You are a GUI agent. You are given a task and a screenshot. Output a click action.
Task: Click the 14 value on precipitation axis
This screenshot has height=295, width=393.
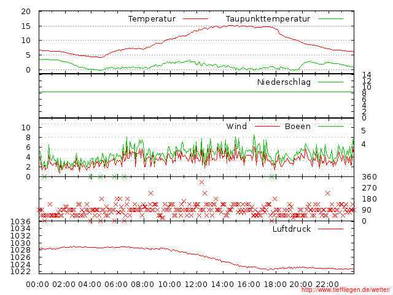[x=367, y=74]
